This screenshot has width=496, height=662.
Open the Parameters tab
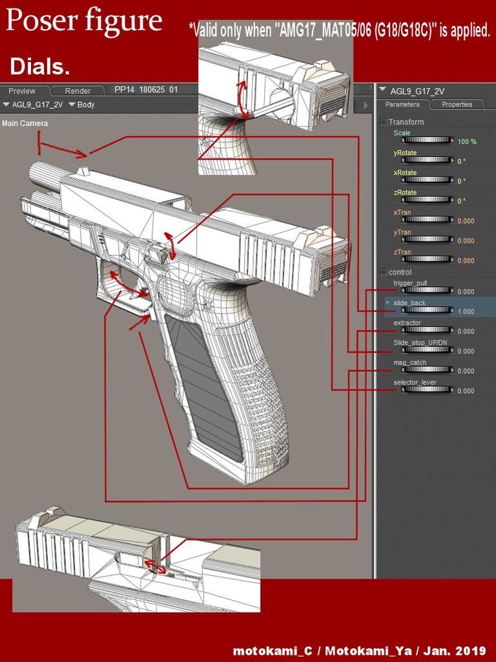402,104
